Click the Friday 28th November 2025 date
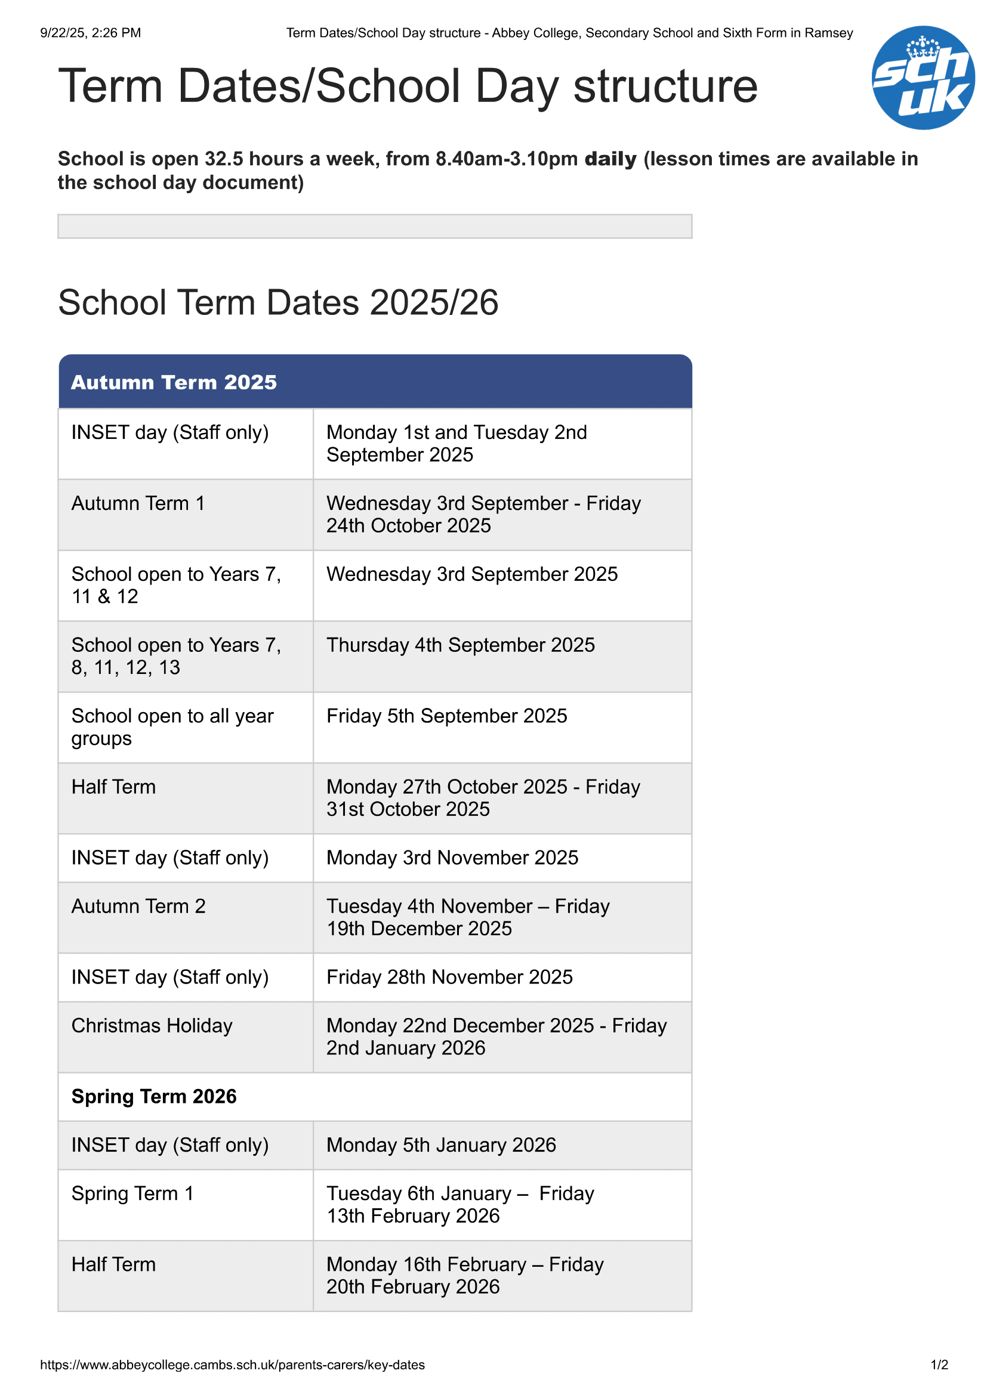987x1395 pixels. pyautogui.click(x=449, y=977)
